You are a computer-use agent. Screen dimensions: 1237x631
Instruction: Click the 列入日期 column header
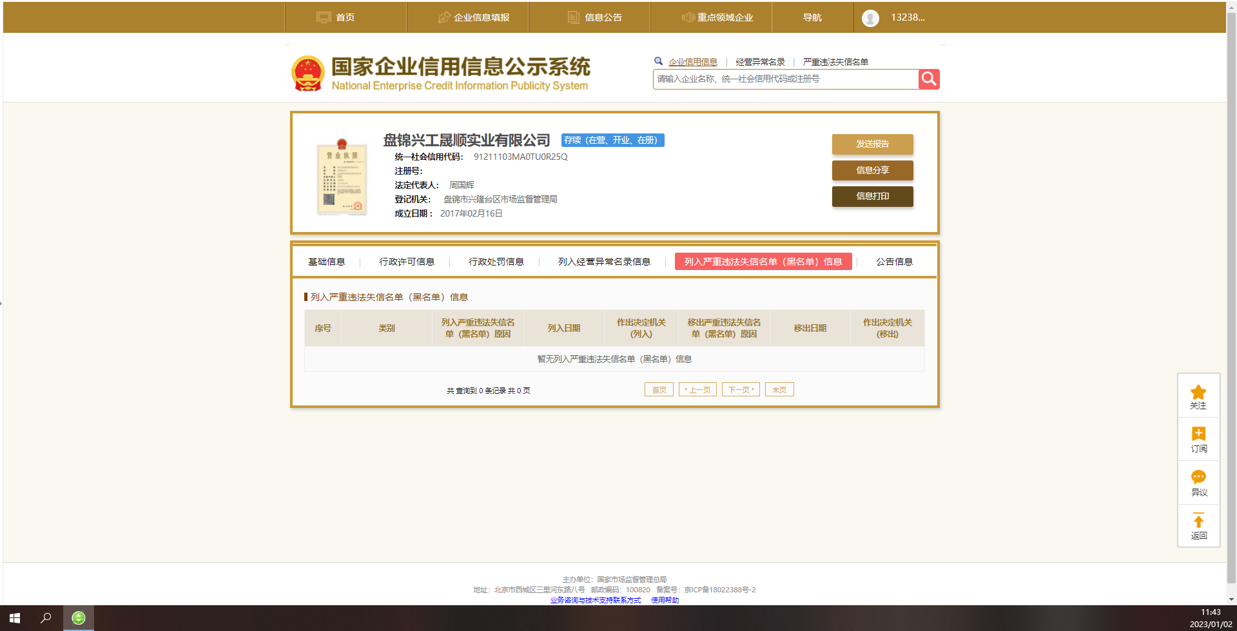click(564, 328)
